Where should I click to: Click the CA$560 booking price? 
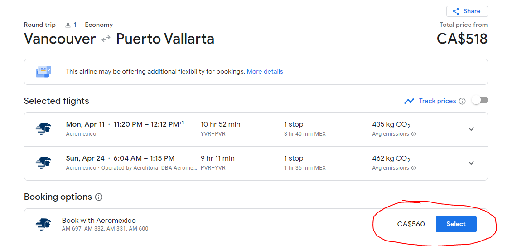[411, 224]
